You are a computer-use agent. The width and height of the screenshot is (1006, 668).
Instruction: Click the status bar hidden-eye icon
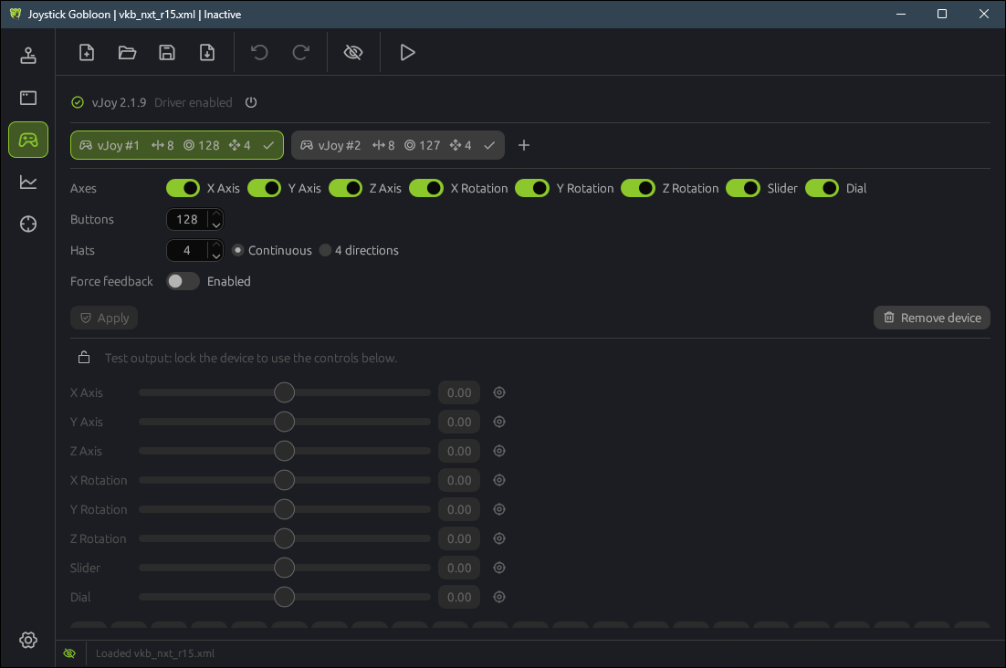tap(70, 653)
